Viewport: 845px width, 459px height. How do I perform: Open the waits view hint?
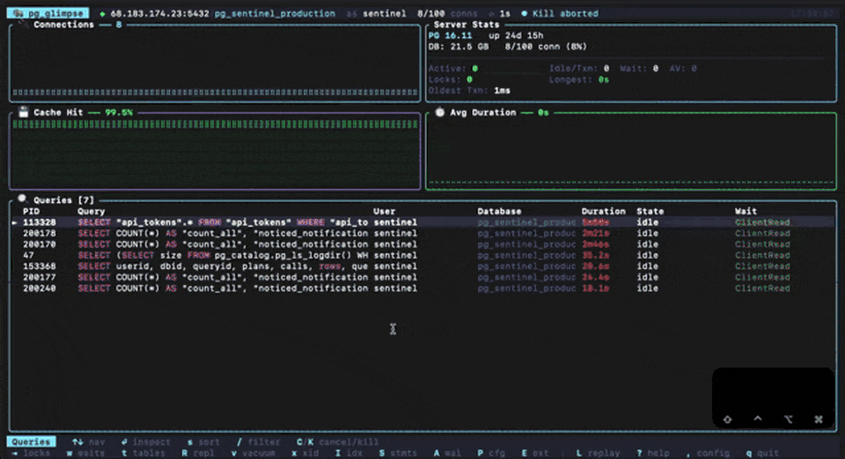[x=85, y=453]
